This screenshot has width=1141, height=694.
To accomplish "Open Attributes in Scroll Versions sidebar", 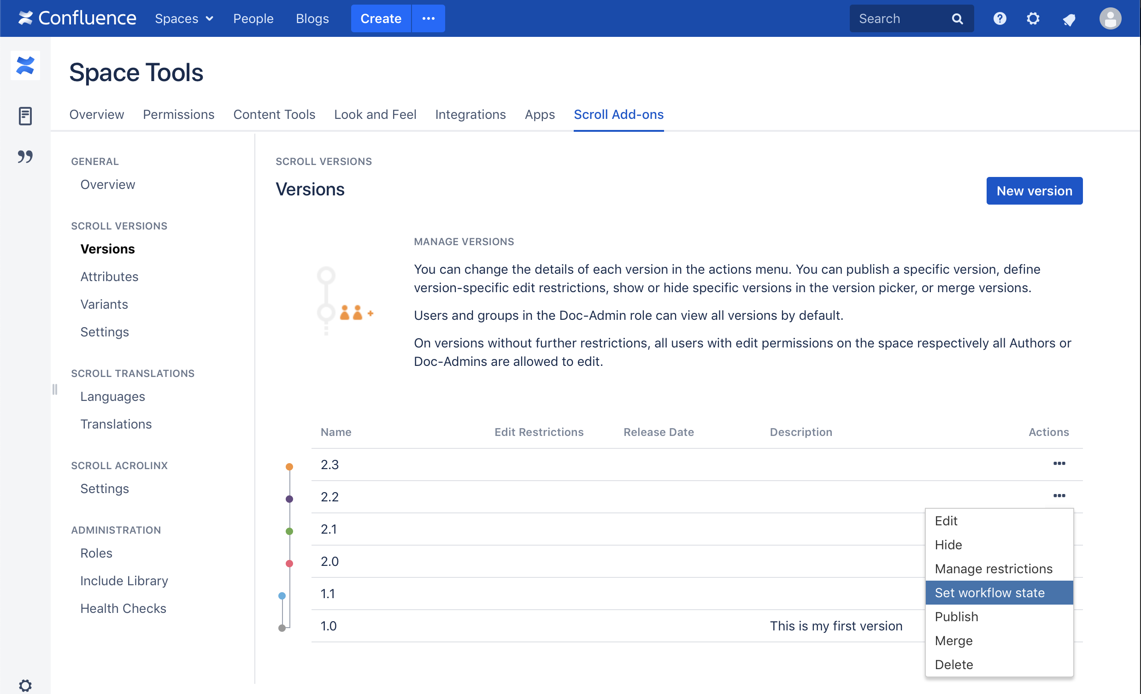I will tap(109, 276).
